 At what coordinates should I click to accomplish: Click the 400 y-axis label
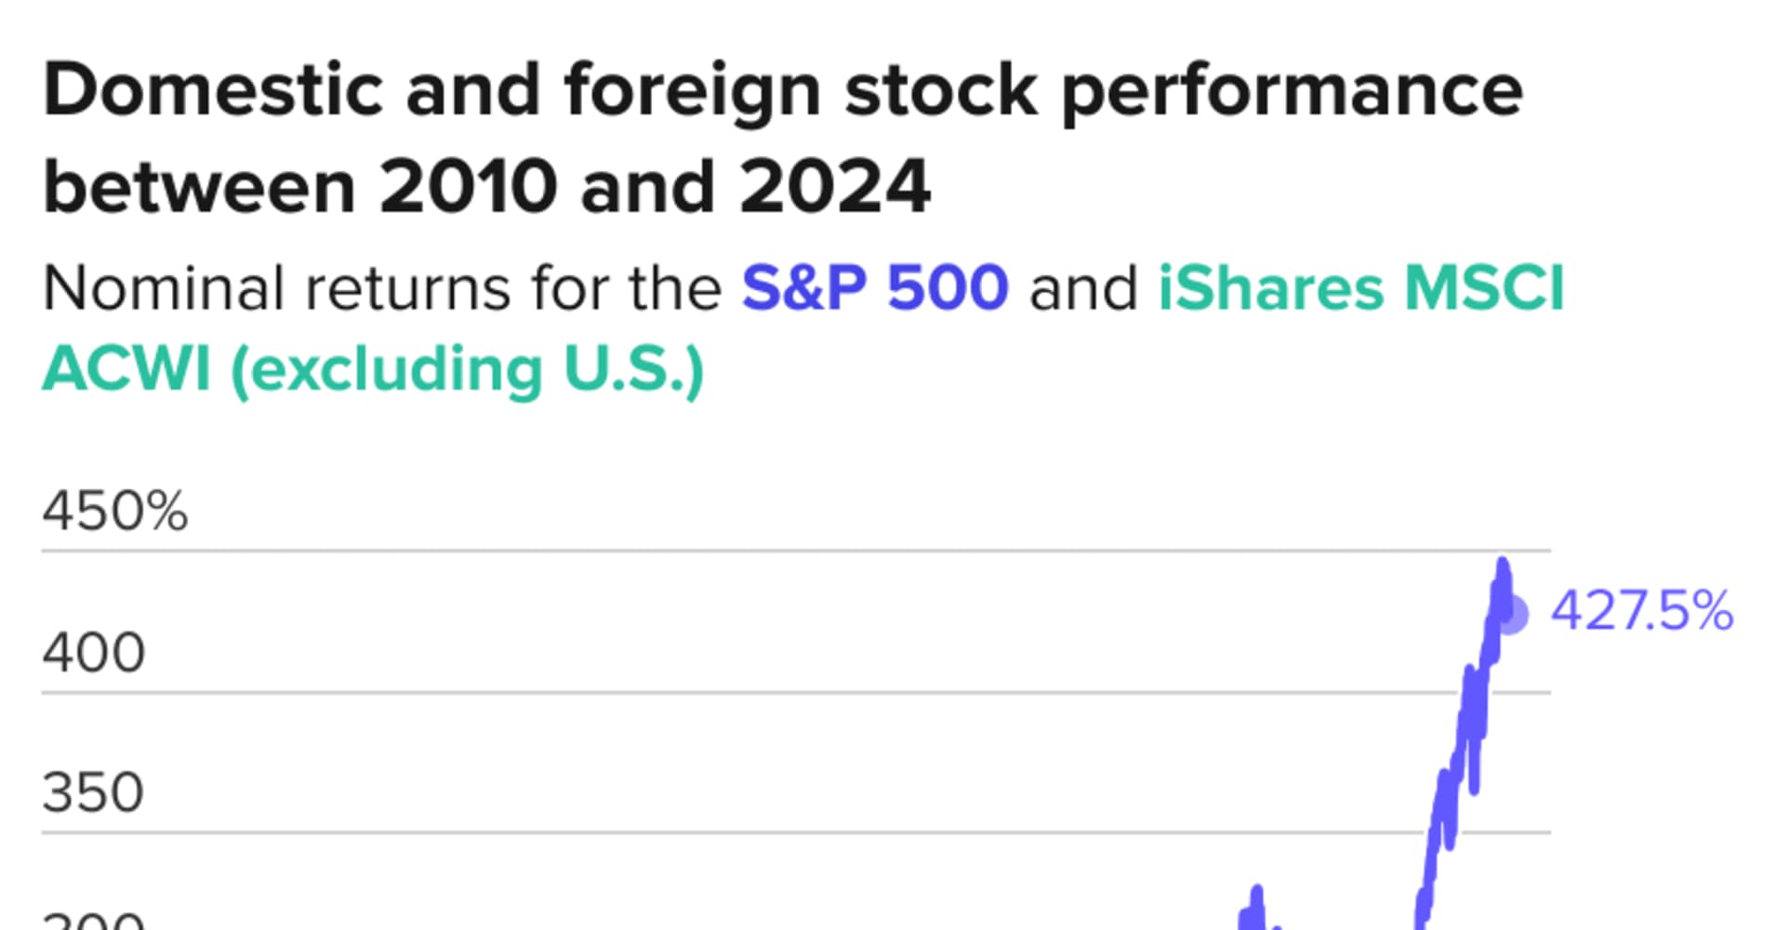[94, 652]
